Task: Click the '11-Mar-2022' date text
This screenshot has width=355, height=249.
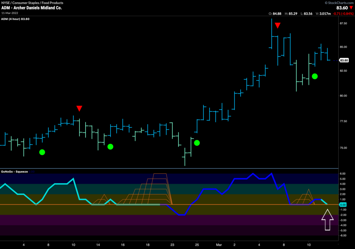Action: [x=9, y=13]
